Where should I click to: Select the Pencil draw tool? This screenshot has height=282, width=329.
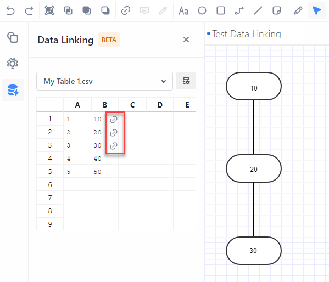pyautogui.click(x=298, y=10)
